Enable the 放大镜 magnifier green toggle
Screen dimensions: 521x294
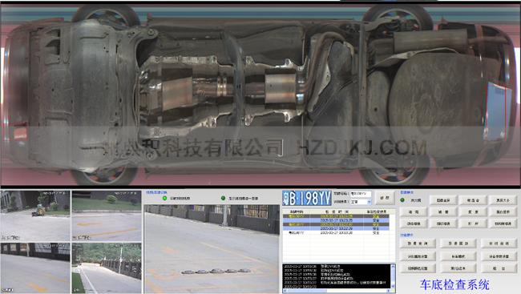pyautogui.click(x=402, y=200)
